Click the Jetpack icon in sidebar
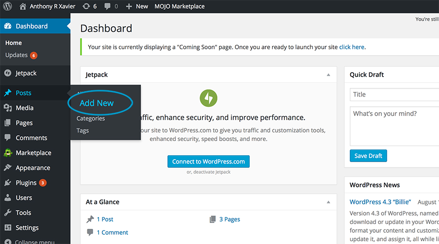Viewport: 439px width, 244px height. 8,73
